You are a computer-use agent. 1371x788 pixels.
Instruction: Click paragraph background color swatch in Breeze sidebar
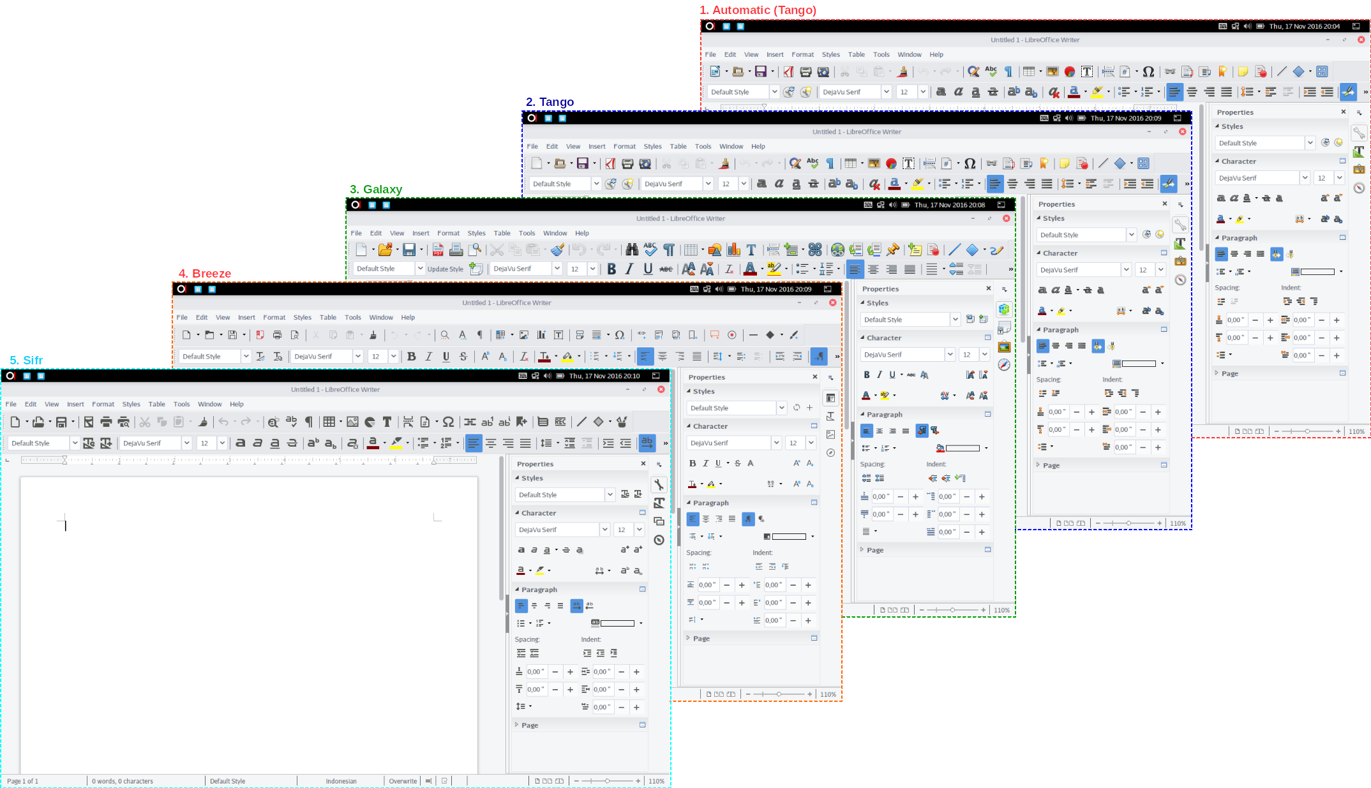790,537
